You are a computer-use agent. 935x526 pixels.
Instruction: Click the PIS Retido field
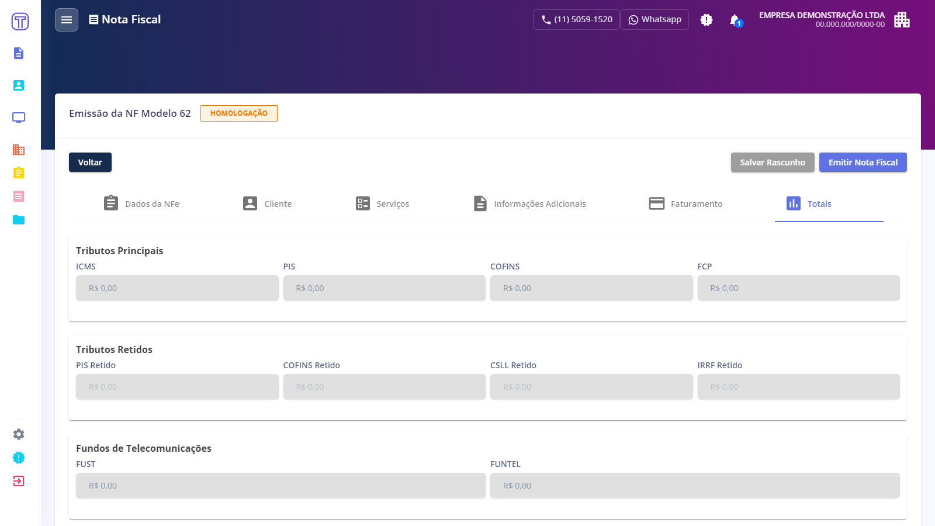(177, 387)
